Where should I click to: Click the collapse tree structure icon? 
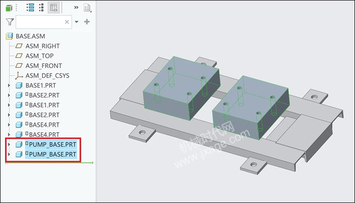click(x=41, y=8)
